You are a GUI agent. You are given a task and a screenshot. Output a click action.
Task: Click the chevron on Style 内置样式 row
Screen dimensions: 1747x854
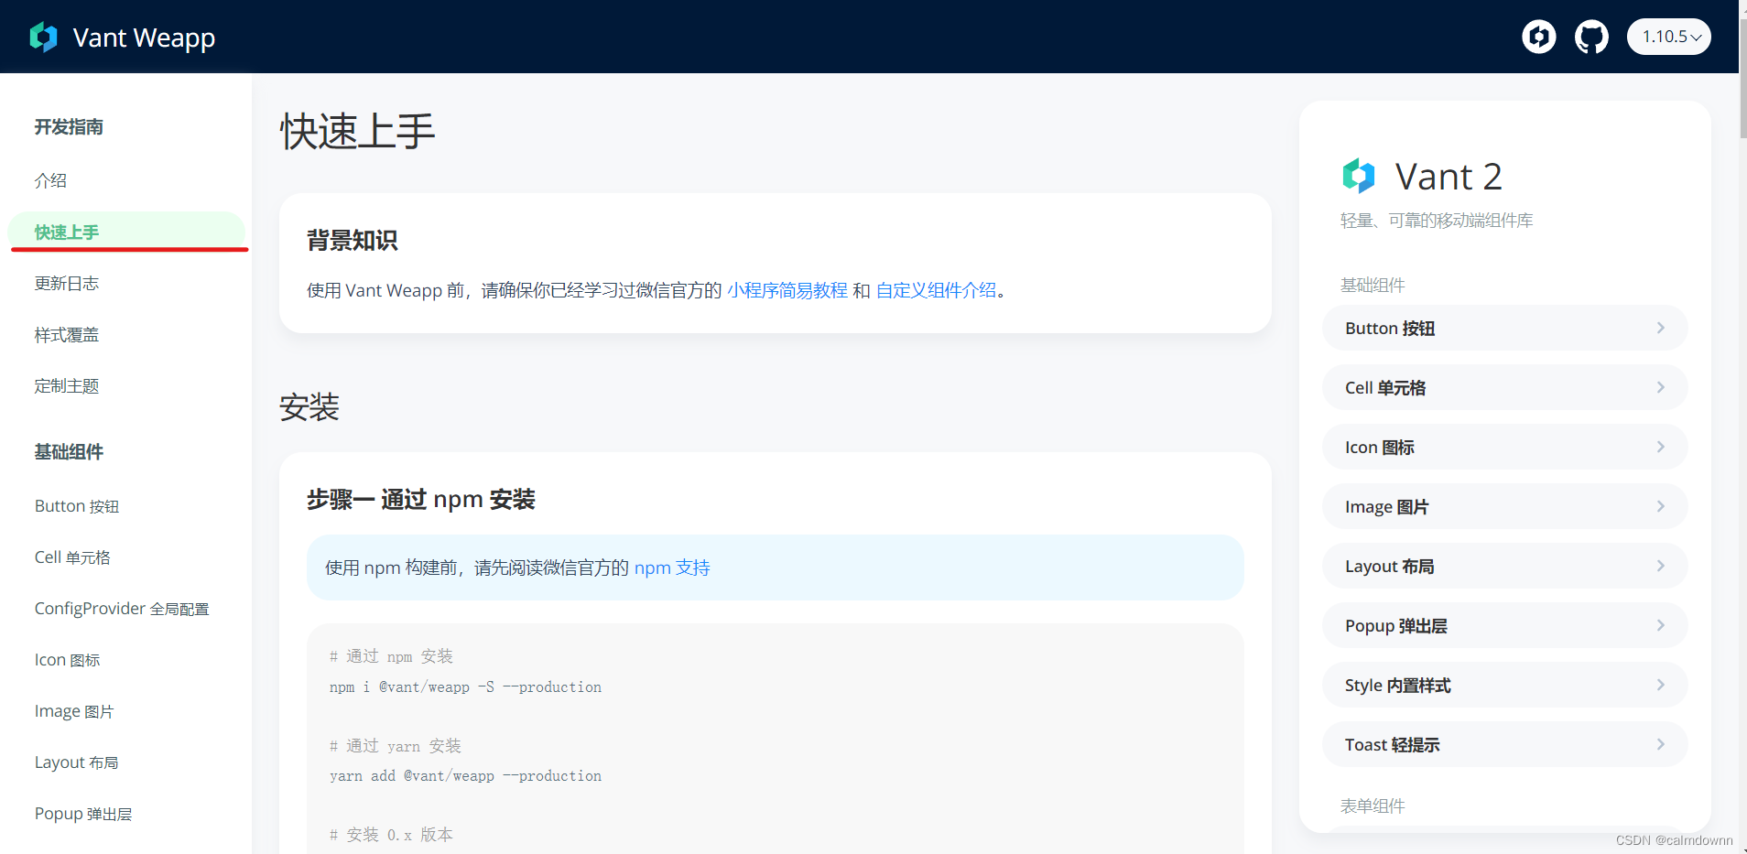pyautogui.click(x=1660, y=685)
